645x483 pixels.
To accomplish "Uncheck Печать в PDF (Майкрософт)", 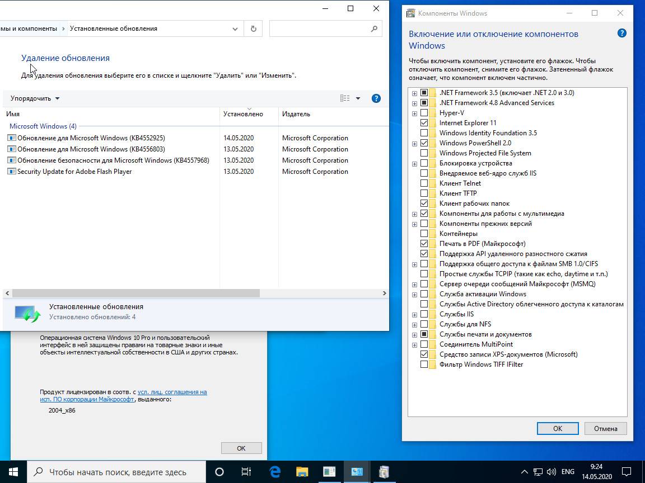I will [x=424, y=244].
